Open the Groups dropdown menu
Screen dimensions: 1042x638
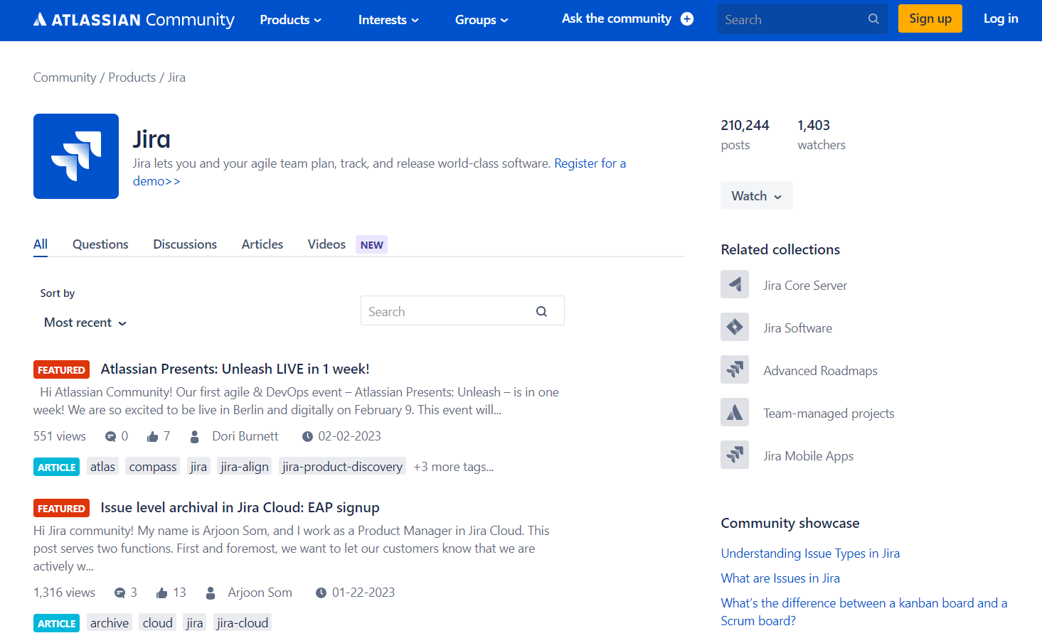[482, 20]
